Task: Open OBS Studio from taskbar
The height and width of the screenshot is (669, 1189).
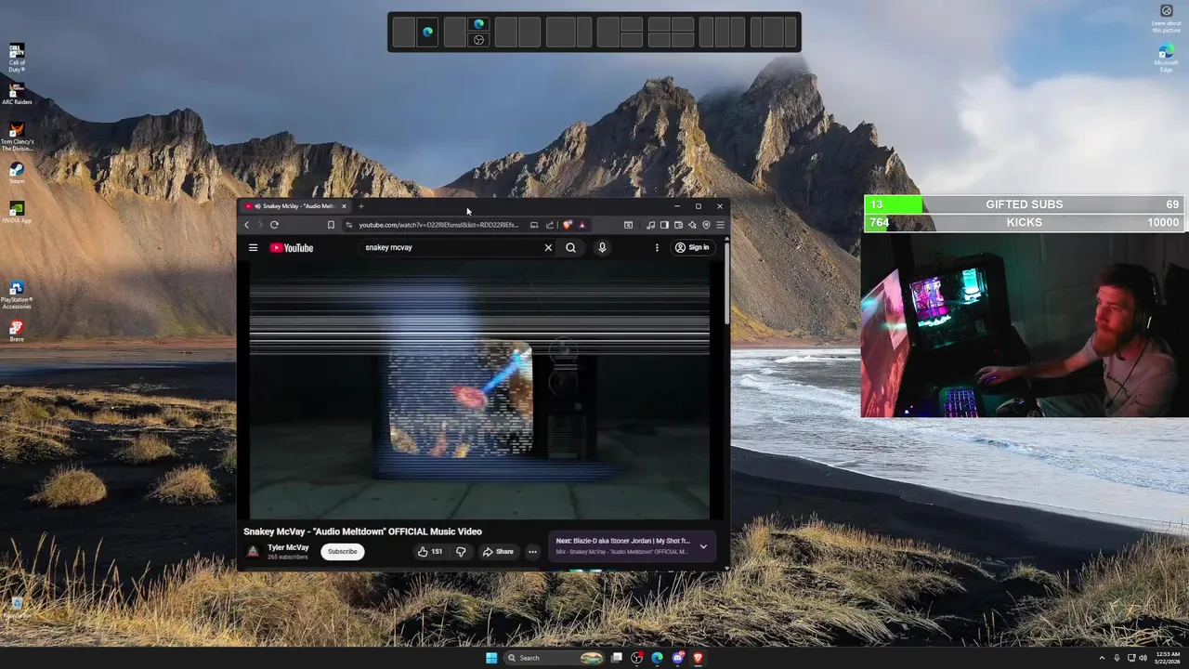Action: click(637, 658)
